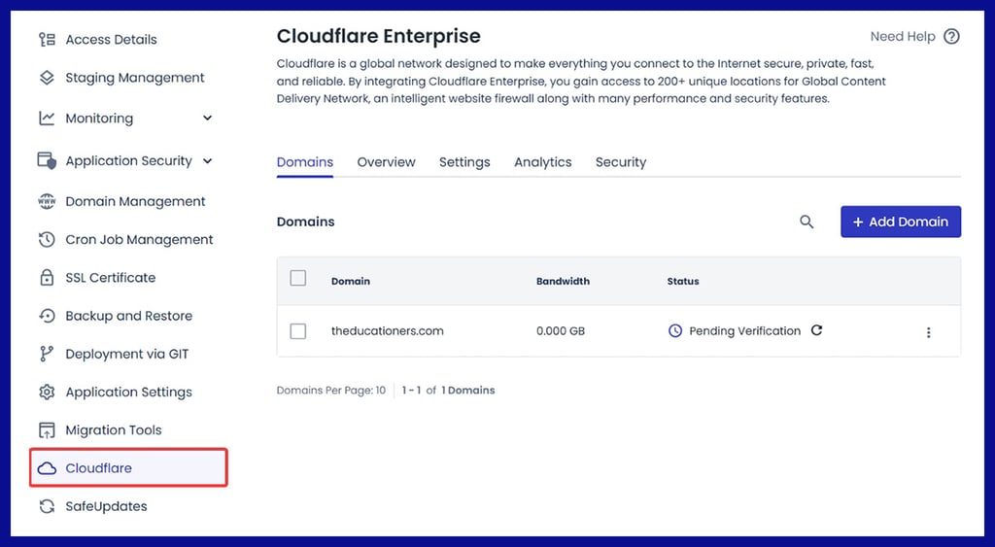Click the 0.000 GB bandwidth value
This screenshot has height=547, width=995.
561,331
